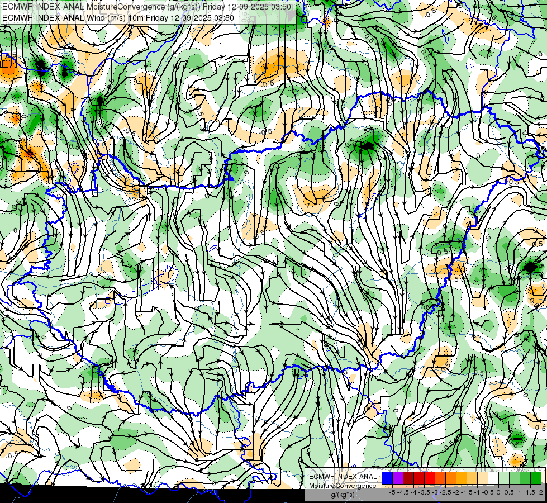
Task: Click the legend tick label '-1'
Action: tap(477, 492)
